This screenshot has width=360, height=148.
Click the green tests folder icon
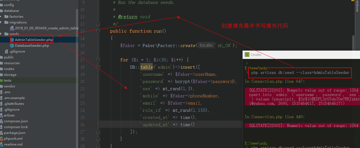coord(1,81)
